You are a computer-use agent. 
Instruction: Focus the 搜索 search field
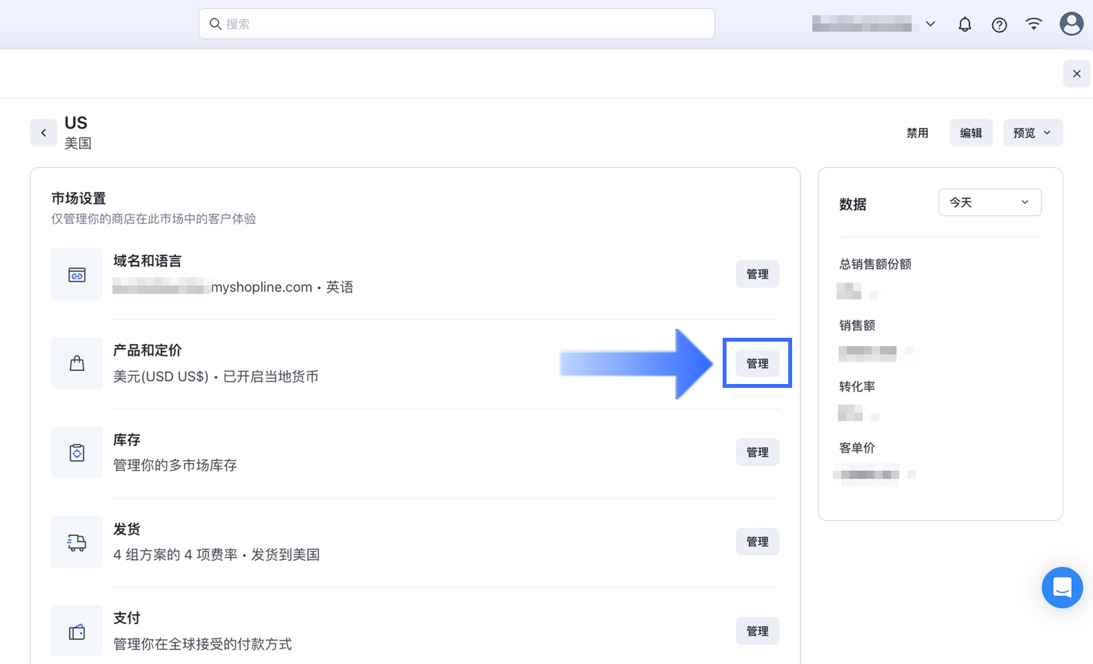tap(456, 24)
